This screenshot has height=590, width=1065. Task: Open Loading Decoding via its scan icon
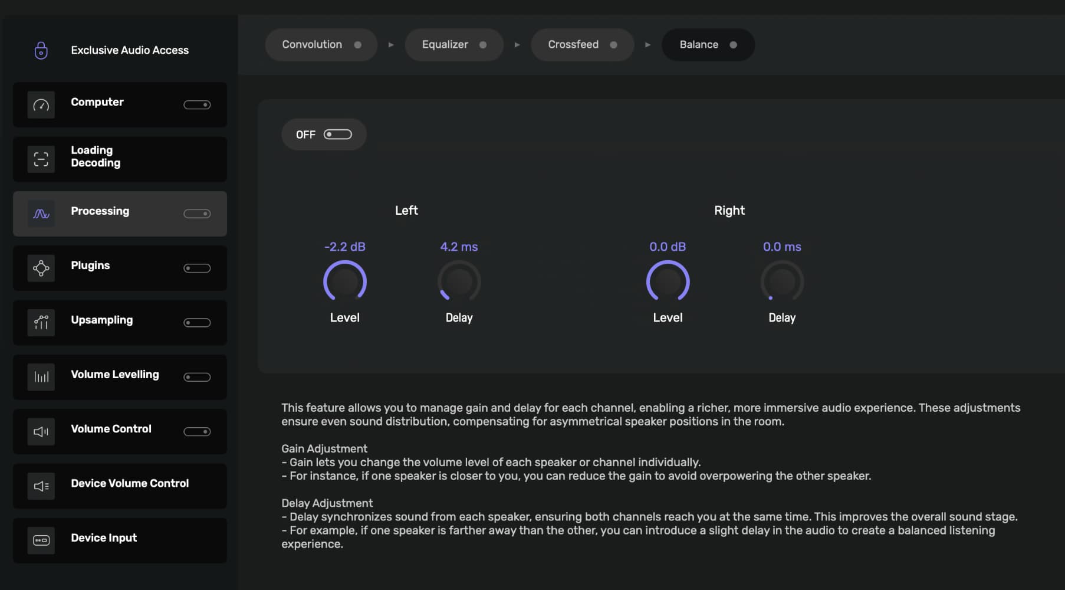click(41, 159)
